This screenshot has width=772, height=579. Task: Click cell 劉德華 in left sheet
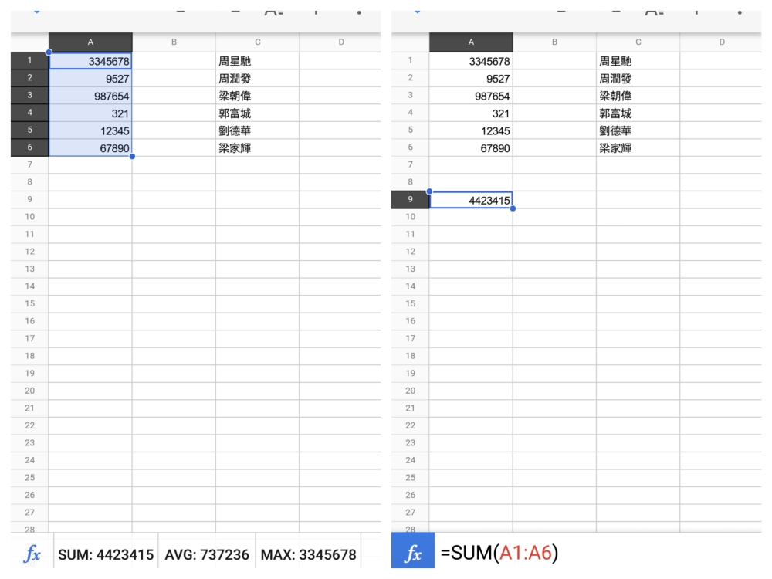click(x=258, y=130)
